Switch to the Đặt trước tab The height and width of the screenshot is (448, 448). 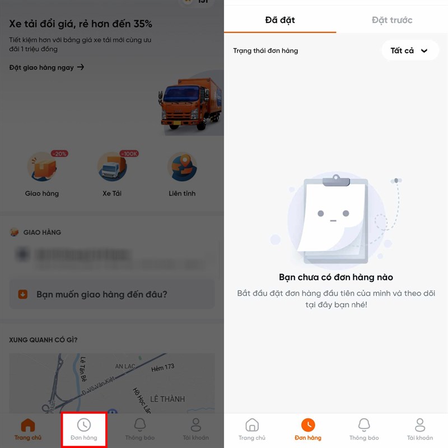click(x=392, y=20)
